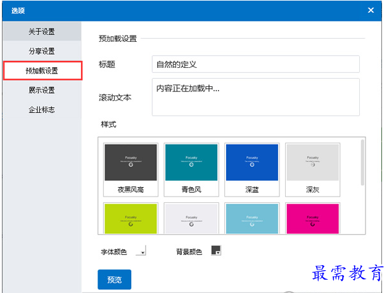The image size is (389, 293).
Task: Select the white style thumbnail in second row
Action: tap(191, 219)
